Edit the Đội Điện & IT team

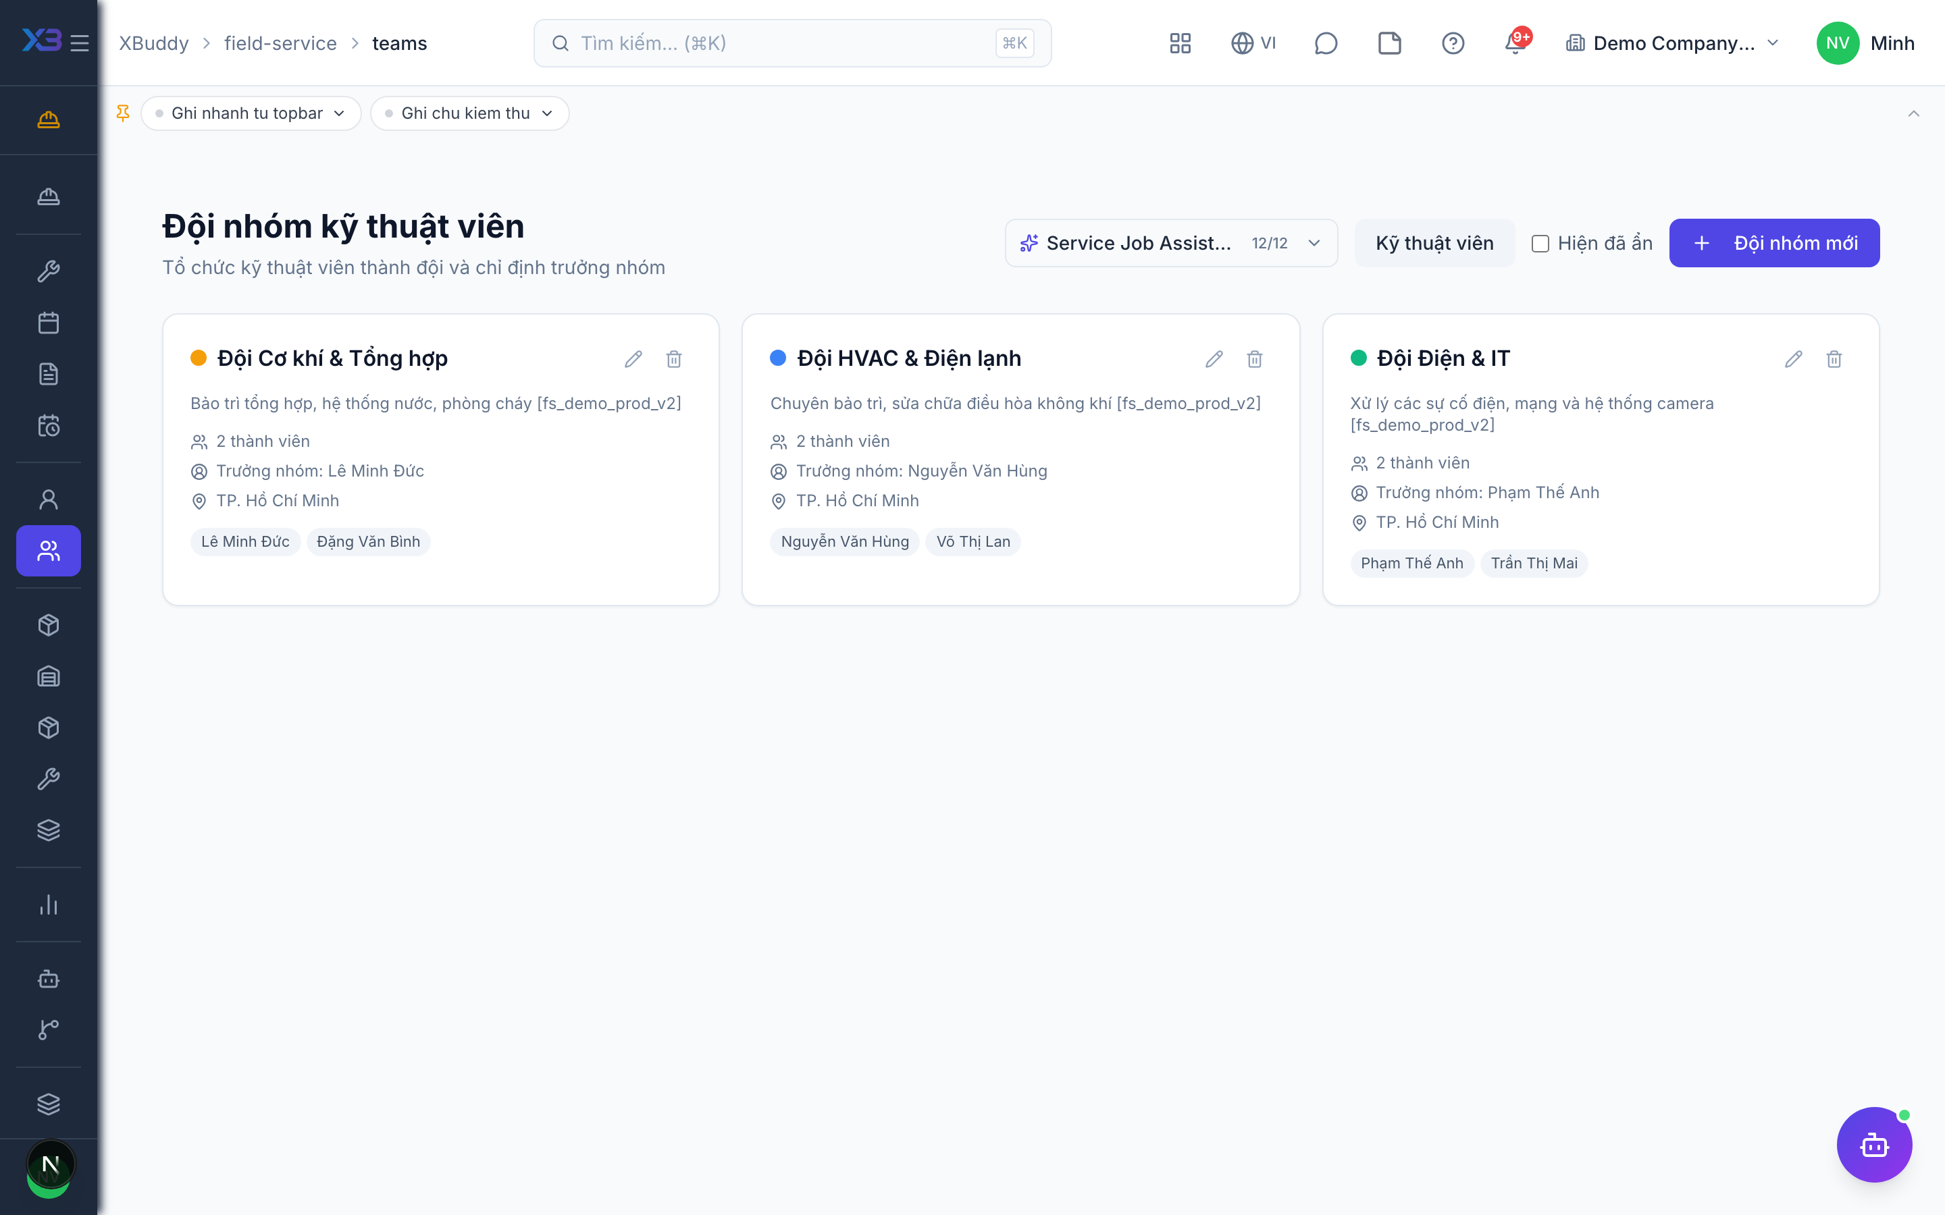pos(1793,359)
